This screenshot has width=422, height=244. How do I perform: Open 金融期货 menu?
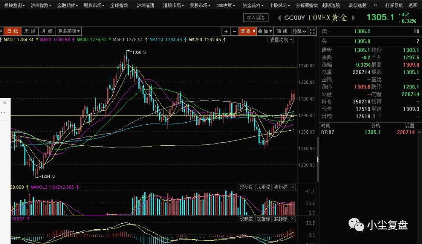click(x=67, y=5)
